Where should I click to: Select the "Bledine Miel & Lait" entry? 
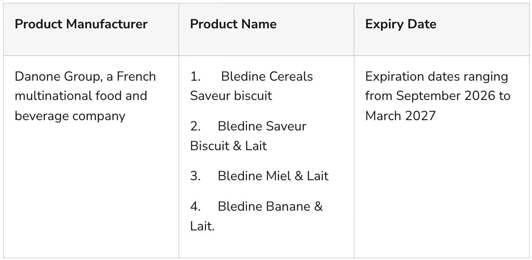(x=273, y=176)
